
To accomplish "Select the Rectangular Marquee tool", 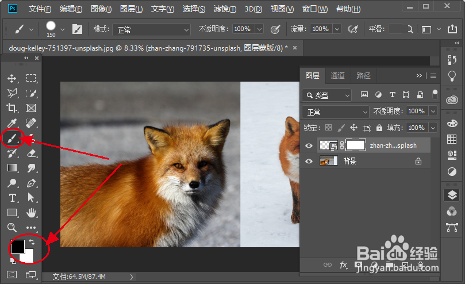I will (x=31, y=78).
